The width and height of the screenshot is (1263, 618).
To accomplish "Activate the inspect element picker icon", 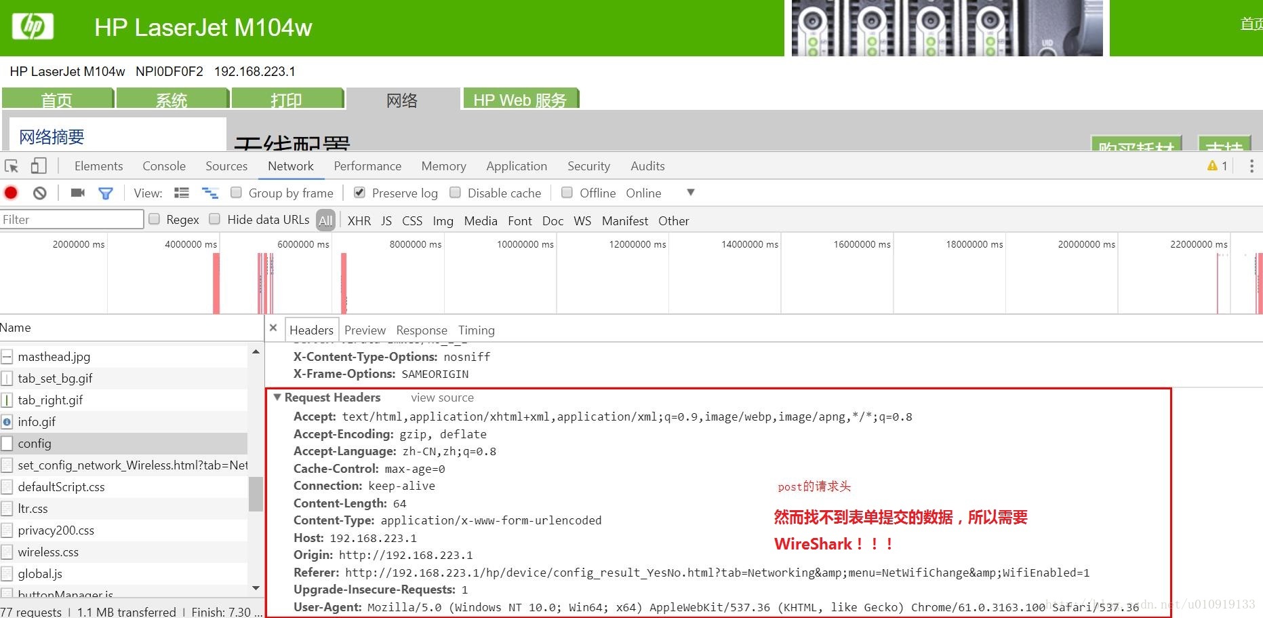I will coord(12,166).
